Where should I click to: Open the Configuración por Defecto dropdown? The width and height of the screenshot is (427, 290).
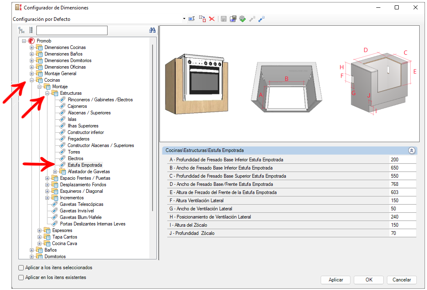coord(184,19)
